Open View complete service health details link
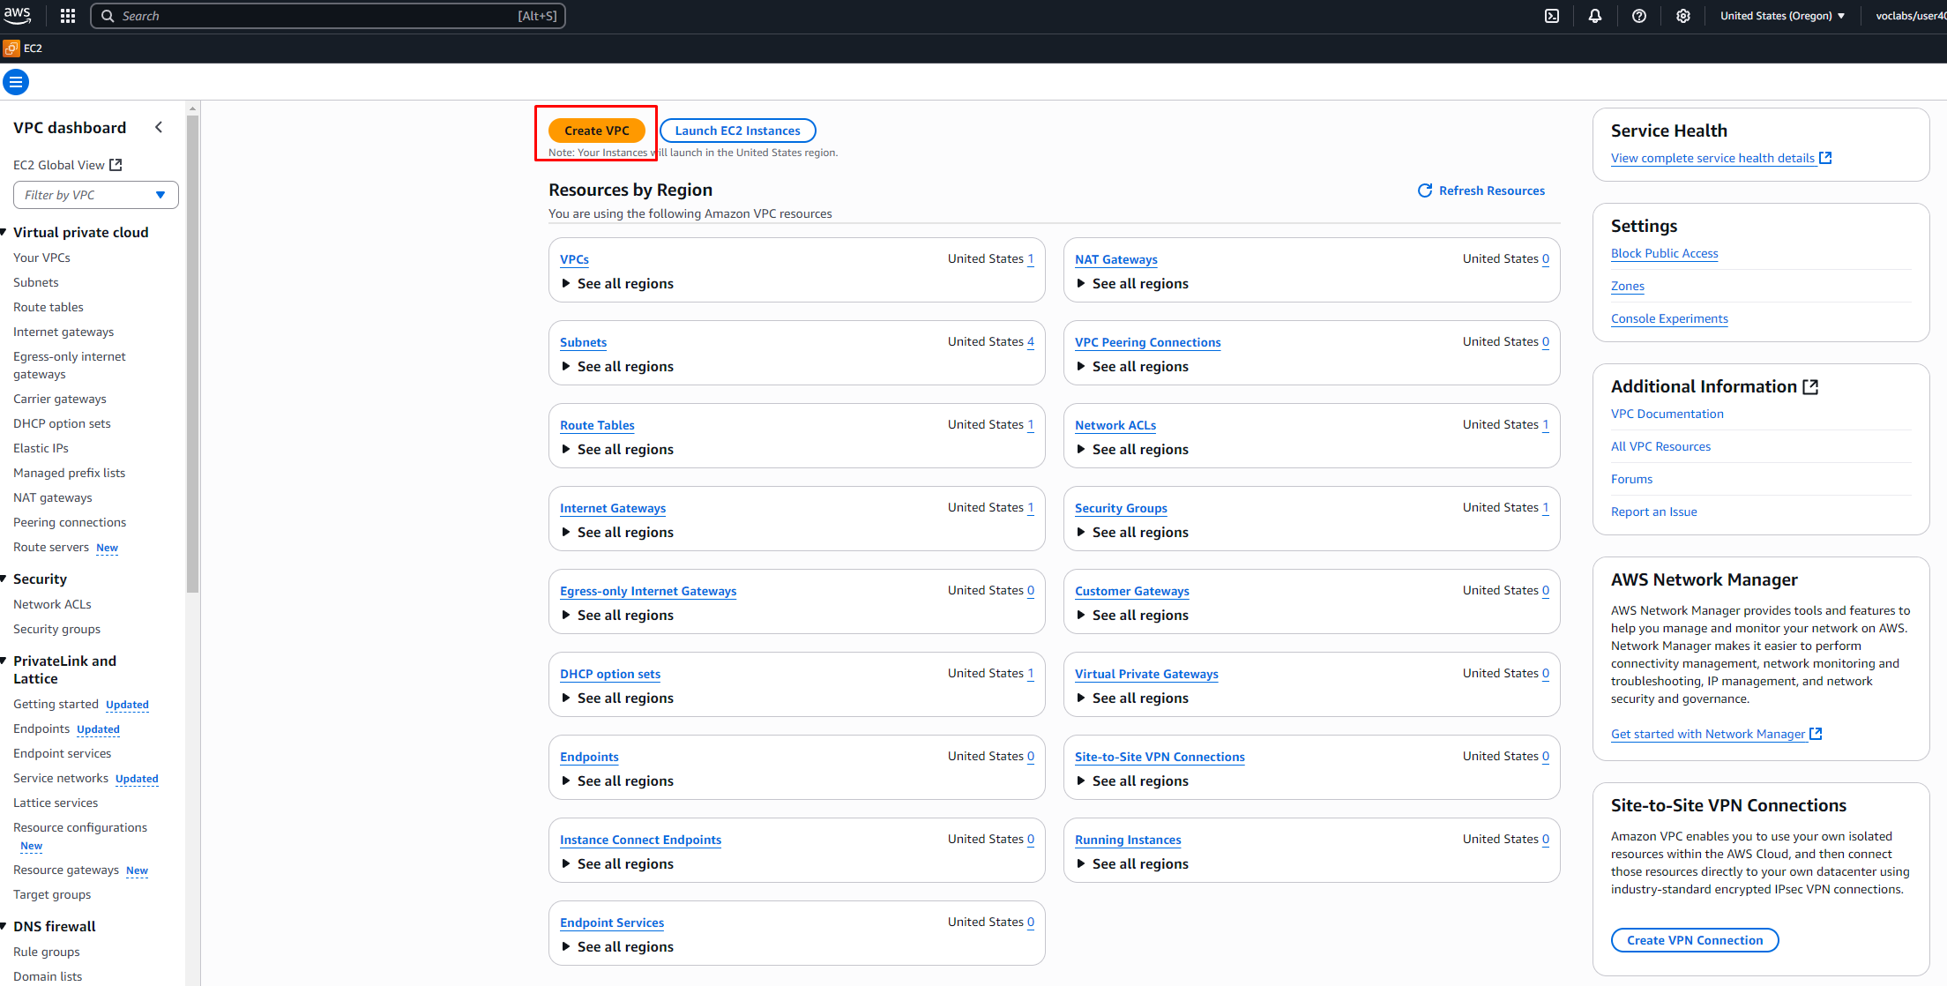The image size is (1947, 986). coord(1712,158)
